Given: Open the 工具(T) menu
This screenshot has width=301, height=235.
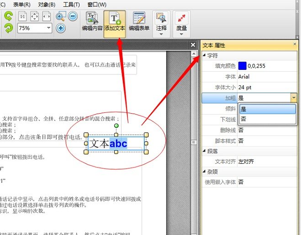Looking at the screenshot, I should (71, 5).
